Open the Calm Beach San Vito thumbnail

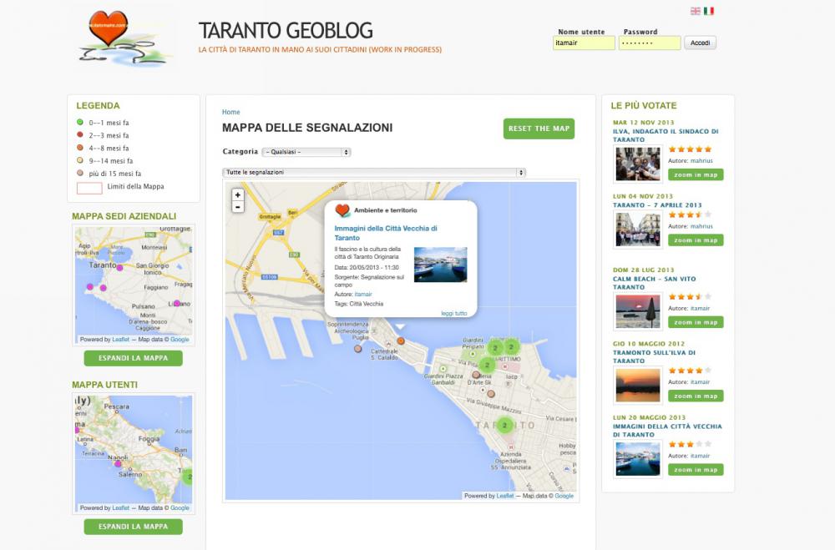pos(638,311)
